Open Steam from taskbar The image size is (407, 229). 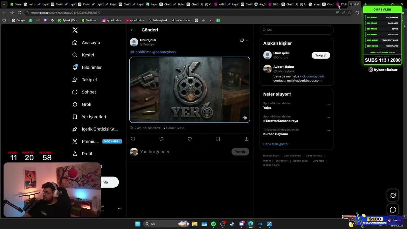tap(232, 224)
